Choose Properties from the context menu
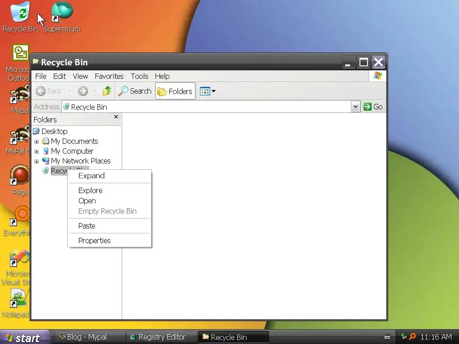Screen dimensions: 459x344 click(109, 241)
